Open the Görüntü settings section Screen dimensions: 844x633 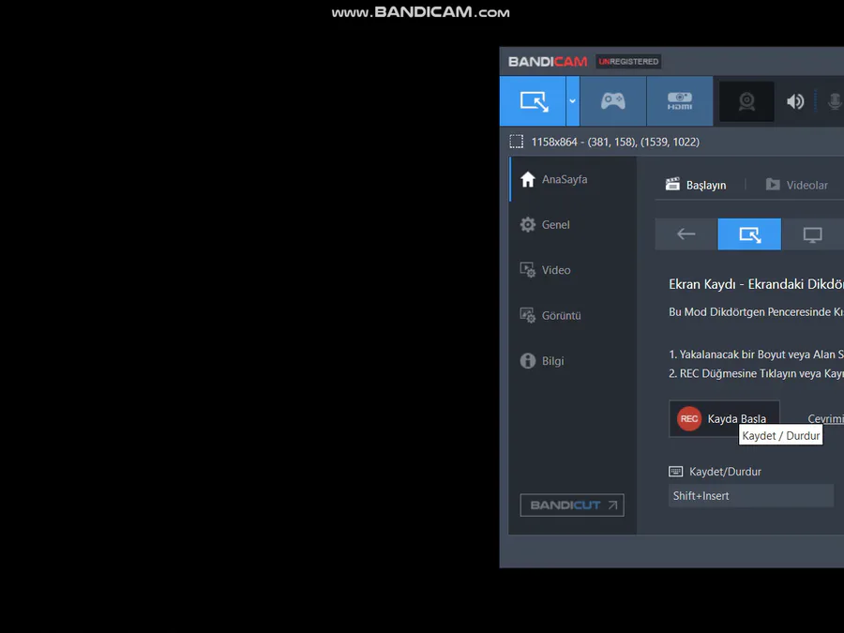point(573,315)
